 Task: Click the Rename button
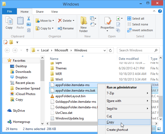tap(66, 28)
